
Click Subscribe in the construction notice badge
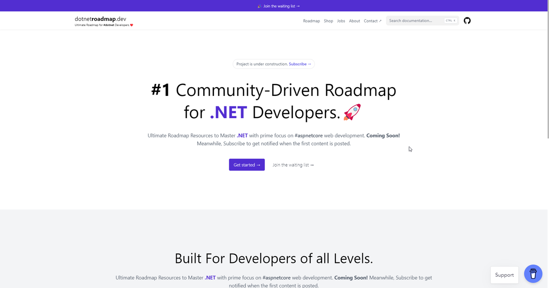(299, 64)
